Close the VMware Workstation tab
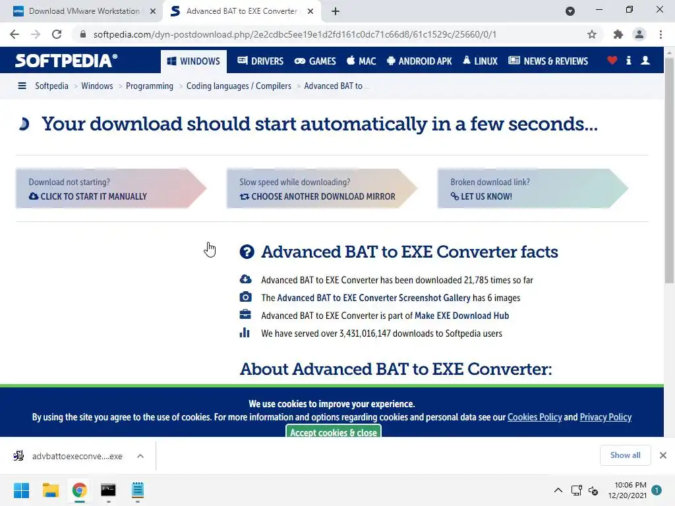 pos(153,11)
